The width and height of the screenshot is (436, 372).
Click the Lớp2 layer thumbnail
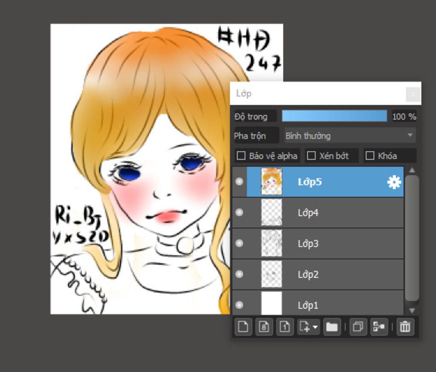pyautogui.click(x=272, y=274)
